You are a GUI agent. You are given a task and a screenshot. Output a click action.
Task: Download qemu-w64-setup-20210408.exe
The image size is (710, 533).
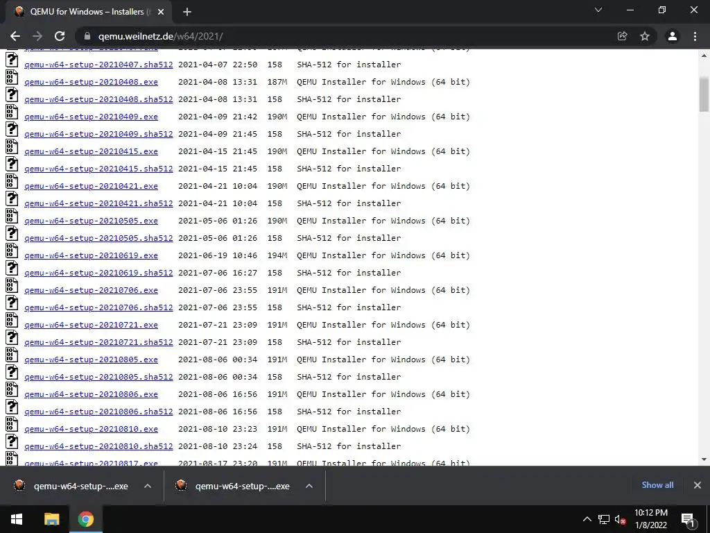click(91, 82)
